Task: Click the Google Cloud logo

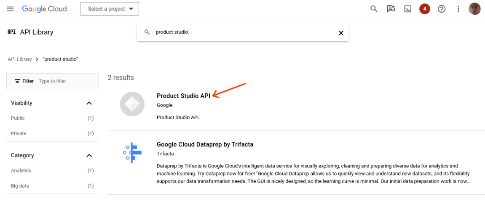Action: (x=44, y=9)
